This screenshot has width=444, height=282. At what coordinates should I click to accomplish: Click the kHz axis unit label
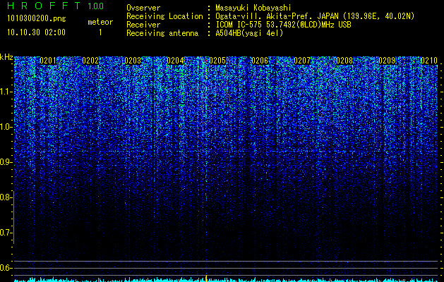pyautogui.click(x=6, y=57)
